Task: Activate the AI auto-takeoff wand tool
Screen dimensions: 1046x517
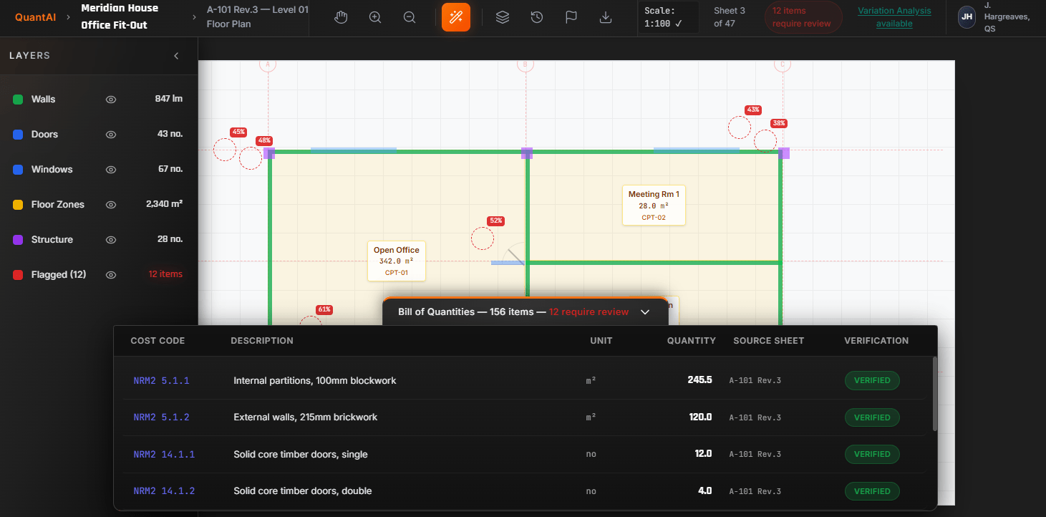Action: point(456,17)
